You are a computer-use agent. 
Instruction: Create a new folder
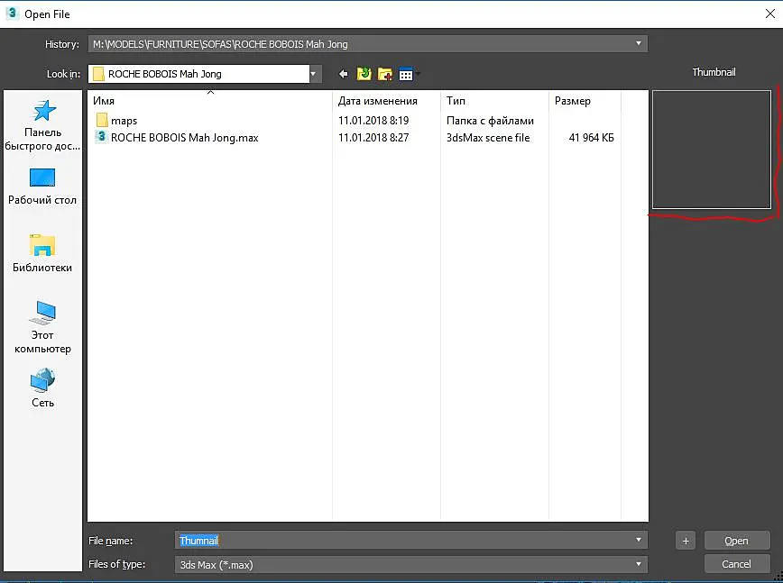384,74
